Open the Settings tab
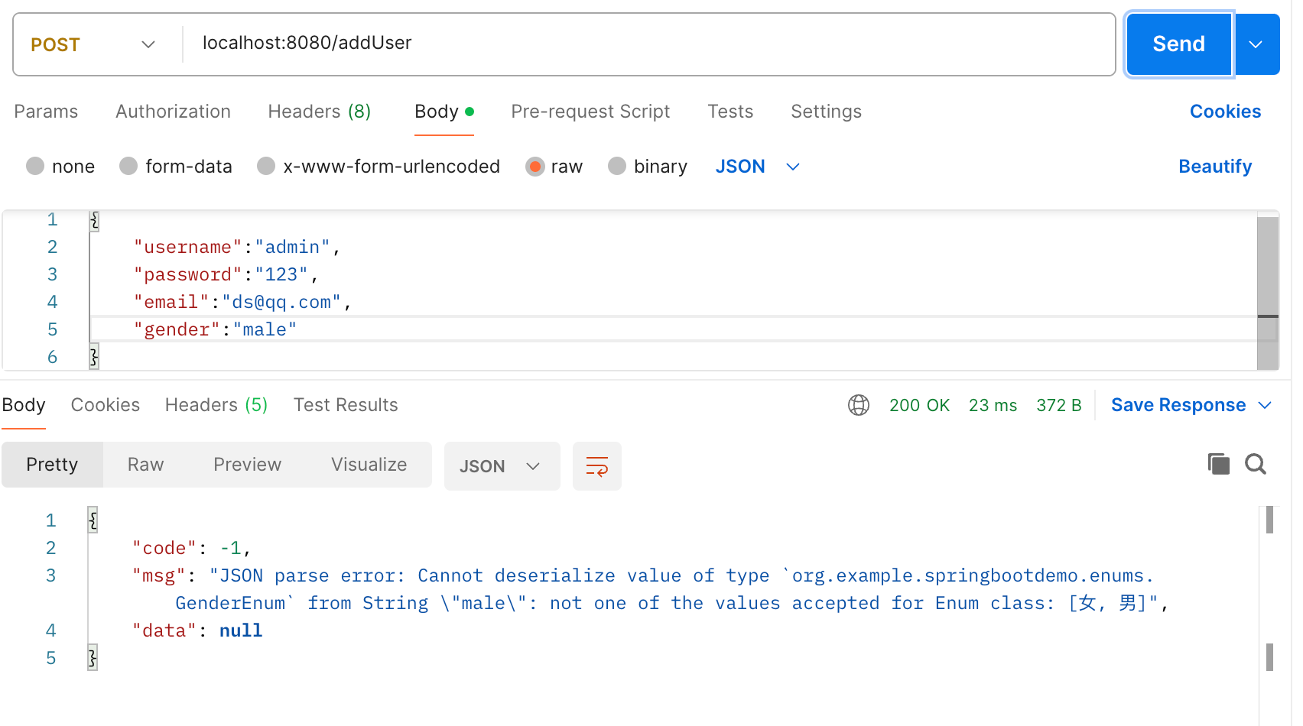Screen dimensions: 1303x726 point(826,112)
